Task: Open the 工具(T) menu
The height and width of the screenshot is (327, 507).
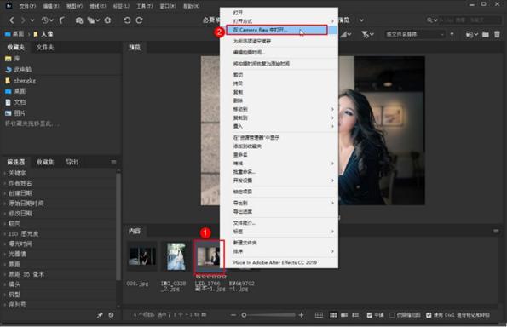Action: click(145, 6)
